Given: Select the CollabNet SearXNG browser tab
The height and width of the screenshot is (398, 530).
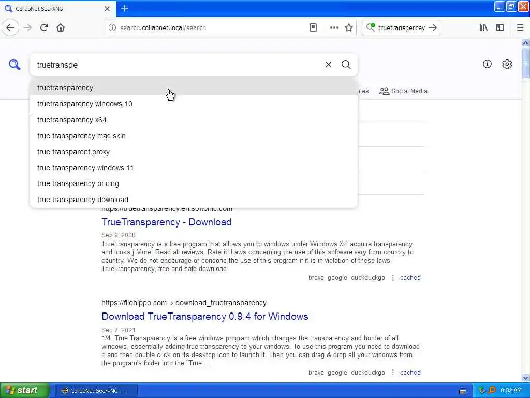Looking at the screenshot, I should (x=58, y=9).
